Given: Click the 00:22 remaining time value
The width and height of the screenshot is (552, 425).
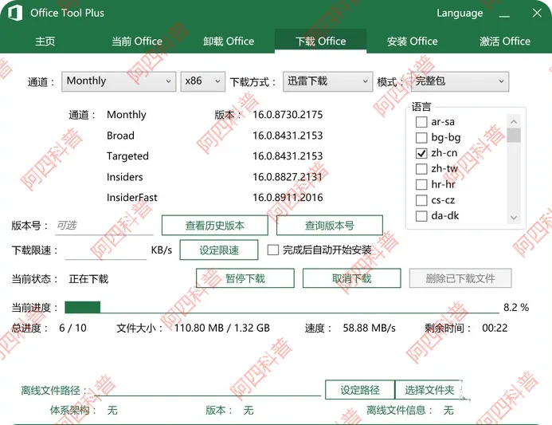Looking at the screenshot, I should coord(495,328).
